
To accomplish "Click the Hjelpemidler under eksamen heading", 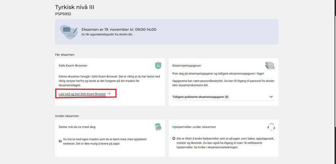I will (x=194, y=127).
